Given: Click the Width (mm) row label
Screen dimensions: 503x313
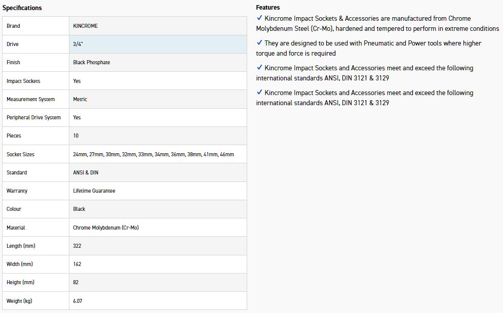Looking at the screenshot, I should (x=20, y=264).
